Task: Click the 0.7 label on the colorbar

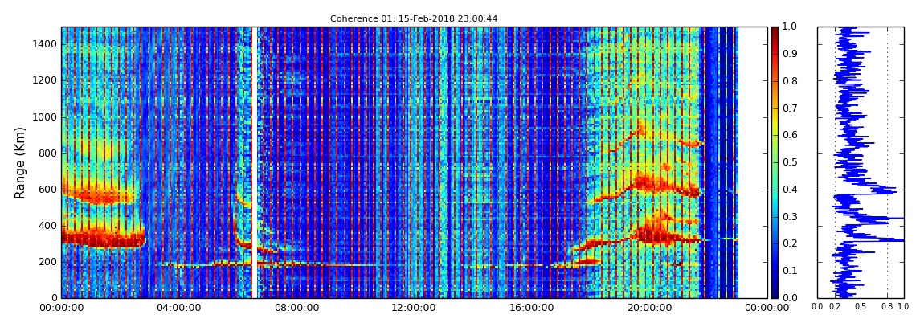Action: [788, 108]
